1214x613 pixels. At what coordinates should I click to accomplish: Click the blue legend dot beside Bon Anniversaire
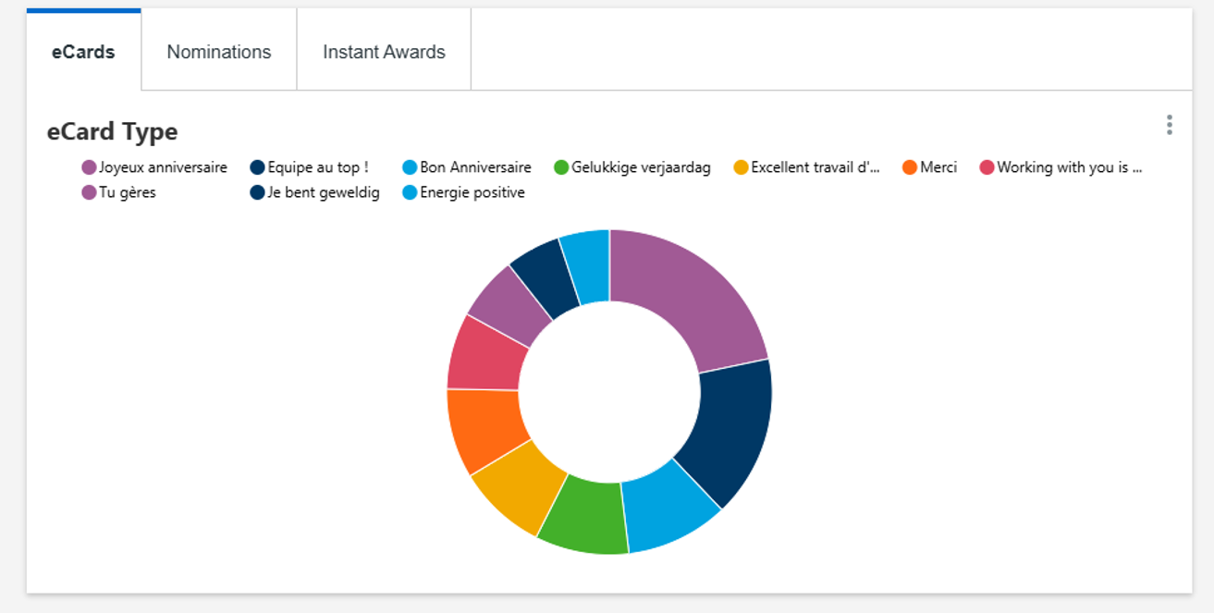click(410, 167)
